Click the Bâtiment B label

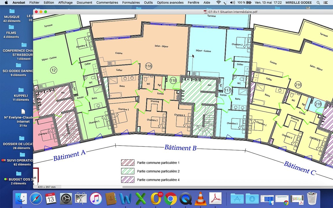pos(180,148)
